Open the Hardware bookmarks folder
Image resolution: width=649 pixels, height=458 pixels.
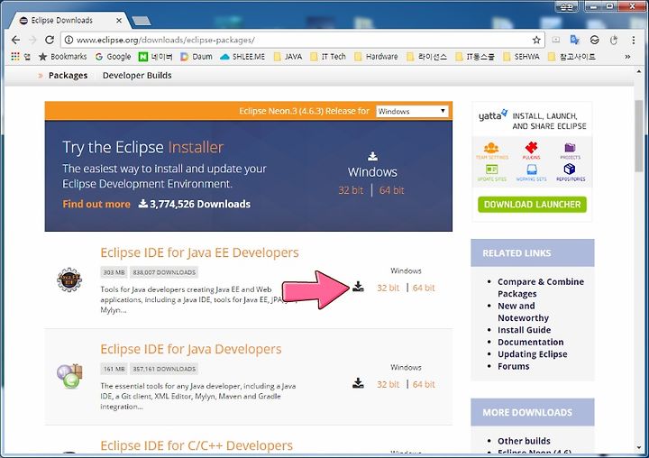pyautogui.click(x=376, y=56)
